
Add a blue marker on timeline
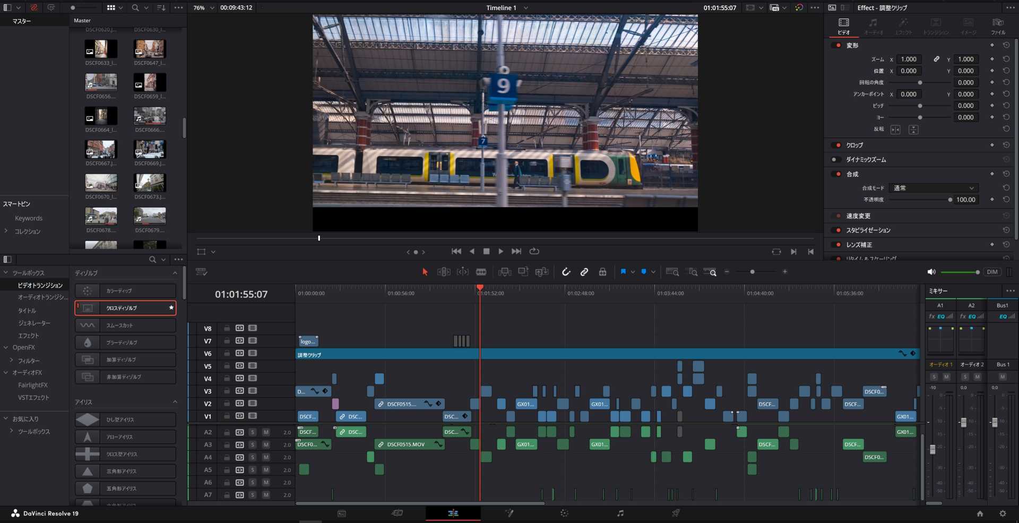(x=644, y=271)
